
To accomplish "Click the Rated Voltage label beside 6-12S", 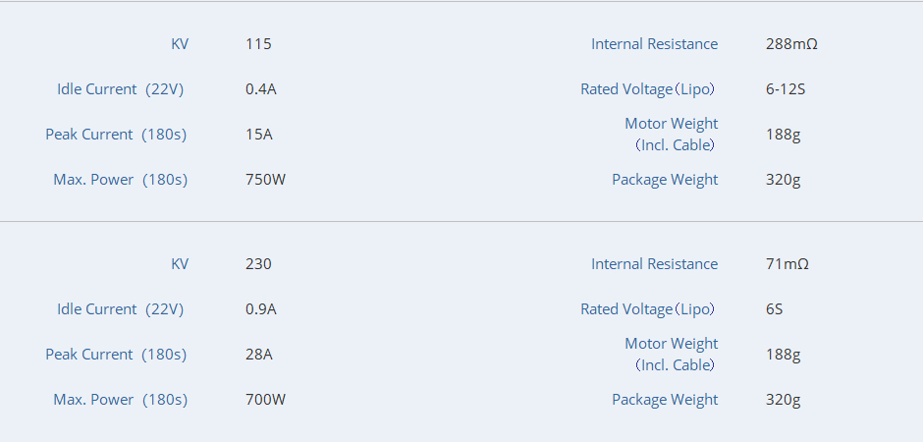I will click(x=648, y=89).
